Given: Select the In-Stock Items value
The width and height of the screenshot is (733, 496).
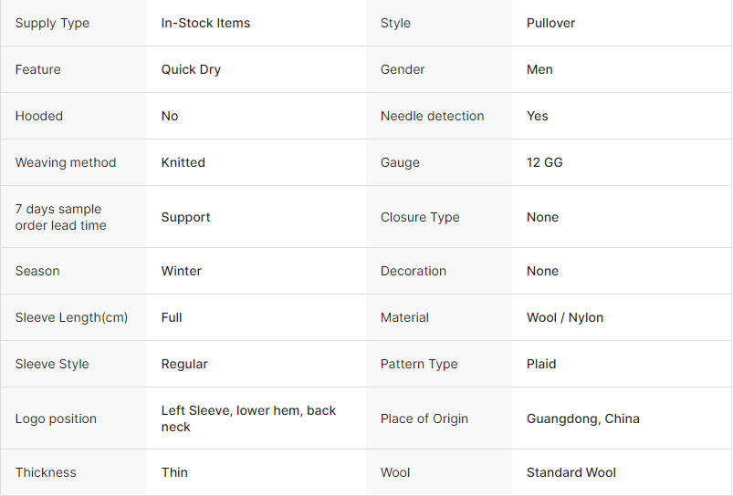Looking at the screenshot, I should click(205, 23).
